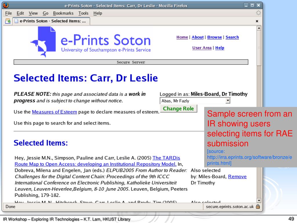The image size is (297, 223).
Task: Go to the User Area link
Action: click(202, 48)
